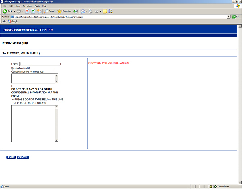Expand the Forward button history dropdown arrow
Image resolution: width=242 pixels, height=189 pixels.
click(23, 11)
